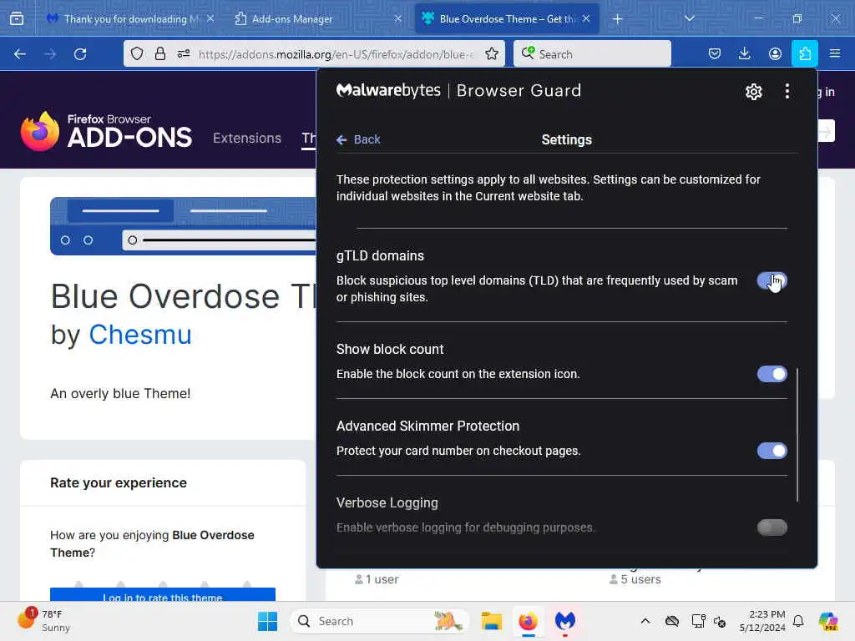Open File Explorer from the taskbar

tap(491, 621)
